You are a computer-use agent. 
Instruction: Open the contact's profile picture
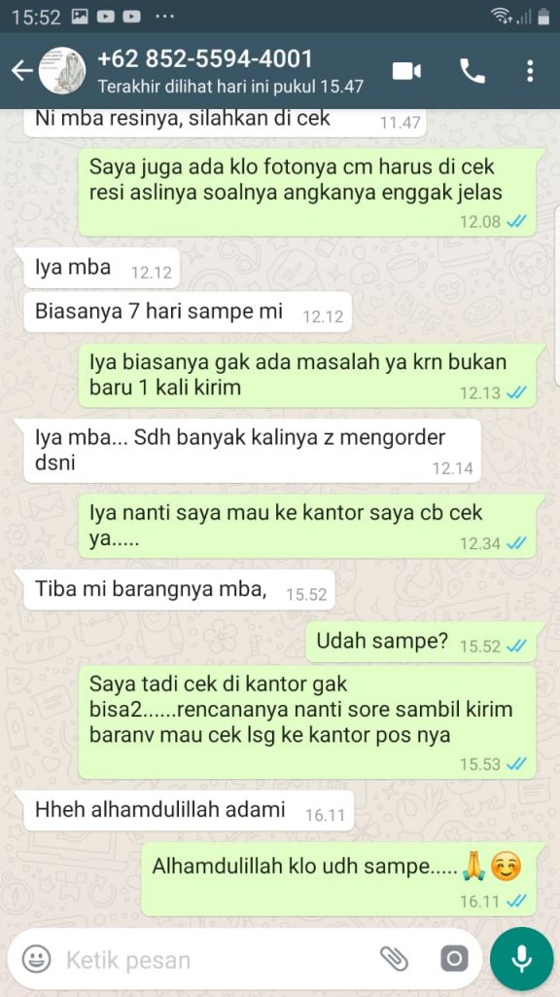click(62, 70)
